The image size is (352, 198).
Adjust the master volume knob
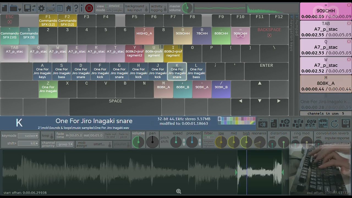coord(187,8)
